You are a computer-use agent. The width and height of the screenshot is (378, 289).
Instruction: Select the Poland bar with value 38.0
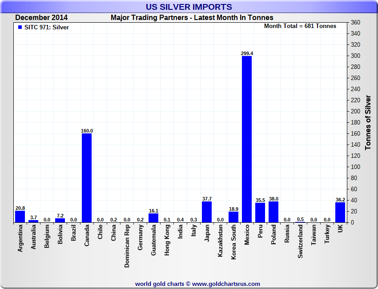point(273,212)
